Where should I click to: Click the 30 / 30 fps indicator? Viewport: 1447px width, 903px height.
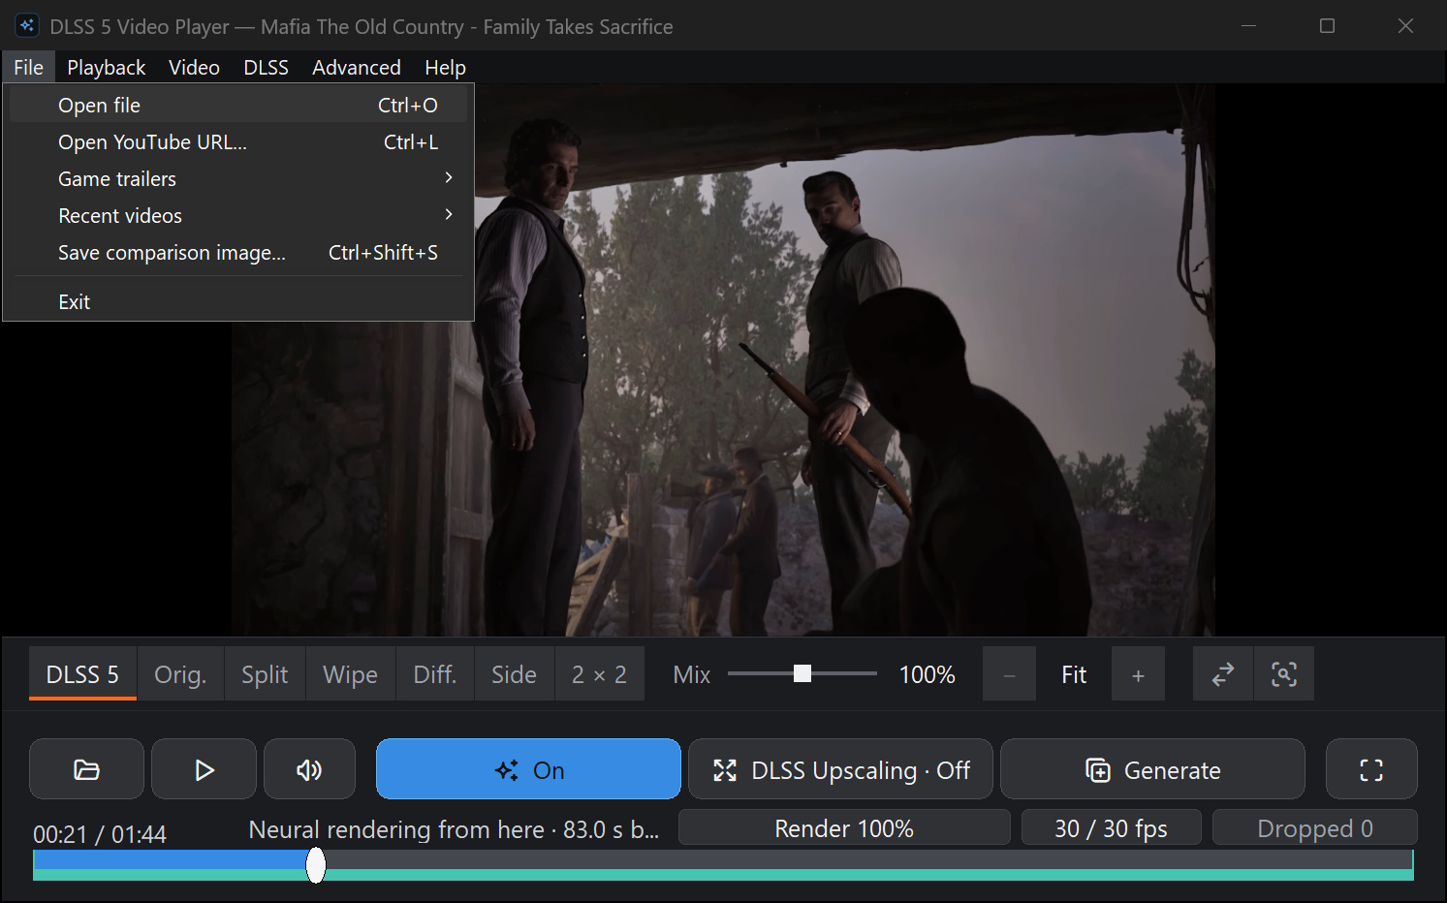pyautogui.click(x=1111, y=828)
